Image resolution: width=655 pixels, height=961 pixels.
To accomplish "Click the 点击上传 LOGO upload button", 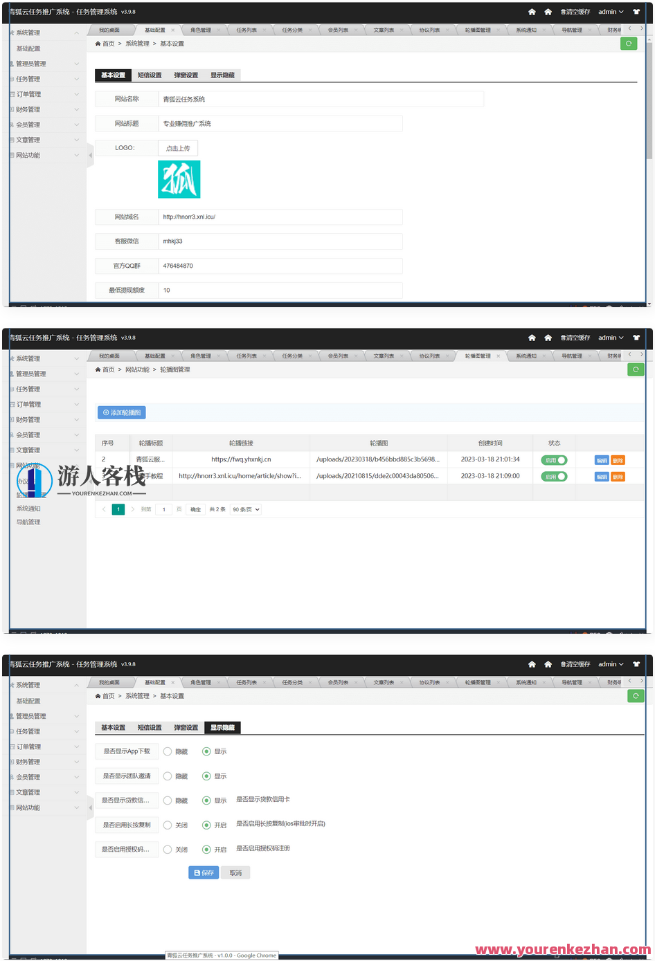I will (178, 147).
